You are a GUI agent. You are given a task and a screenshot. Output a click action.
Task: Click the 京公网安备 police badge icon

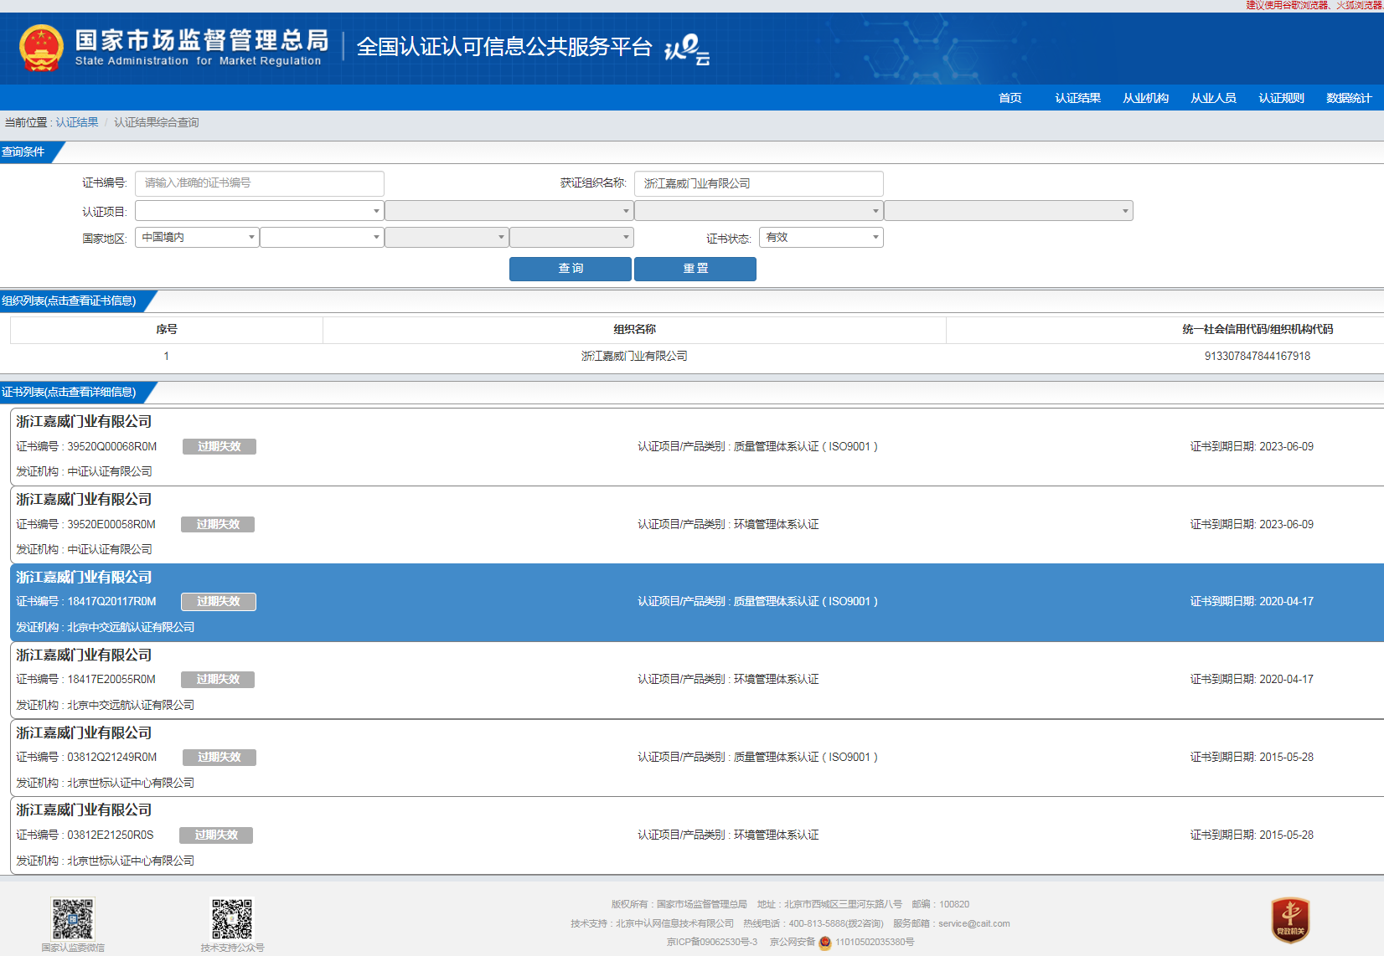pyautogui.click(x=825, y=943)
